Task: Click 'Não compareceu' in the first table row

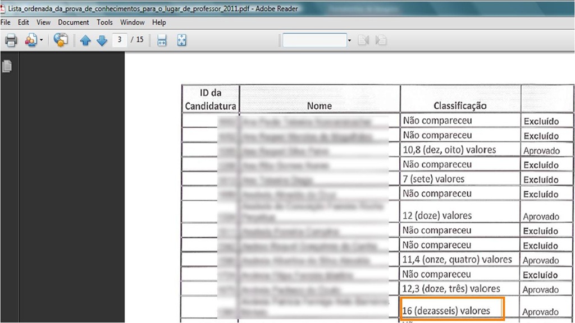Action: click(x=437, y=121)
